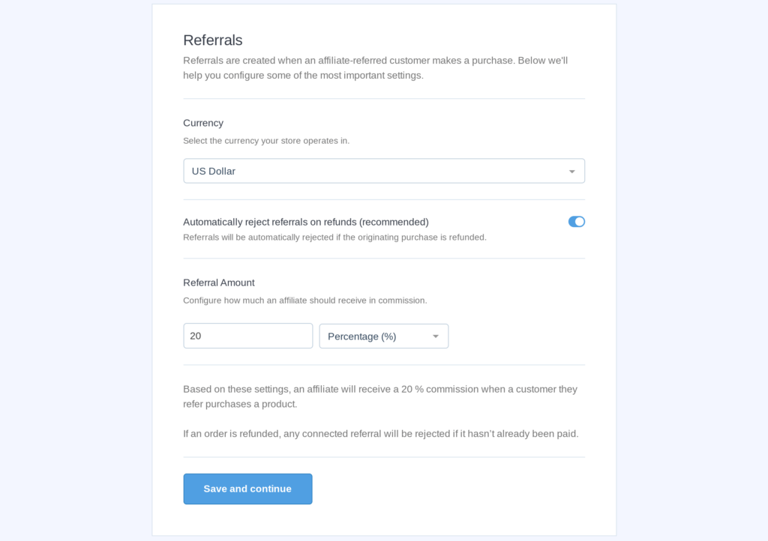Click the caret arrow beside Percentage (%)
The image size is (768, 541).
[x=436, y=336]
